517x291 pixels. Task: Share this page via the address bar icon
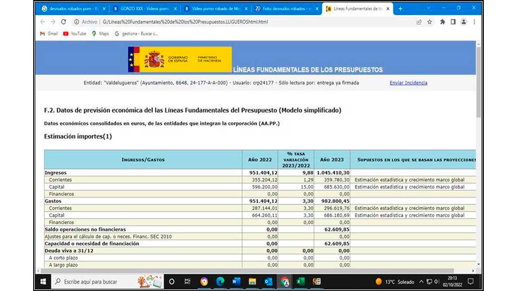[x=419, y=22]
